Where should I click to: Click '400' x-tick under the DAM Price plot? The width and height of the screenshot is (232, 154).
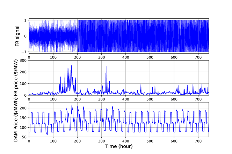(x=126, y=141)
